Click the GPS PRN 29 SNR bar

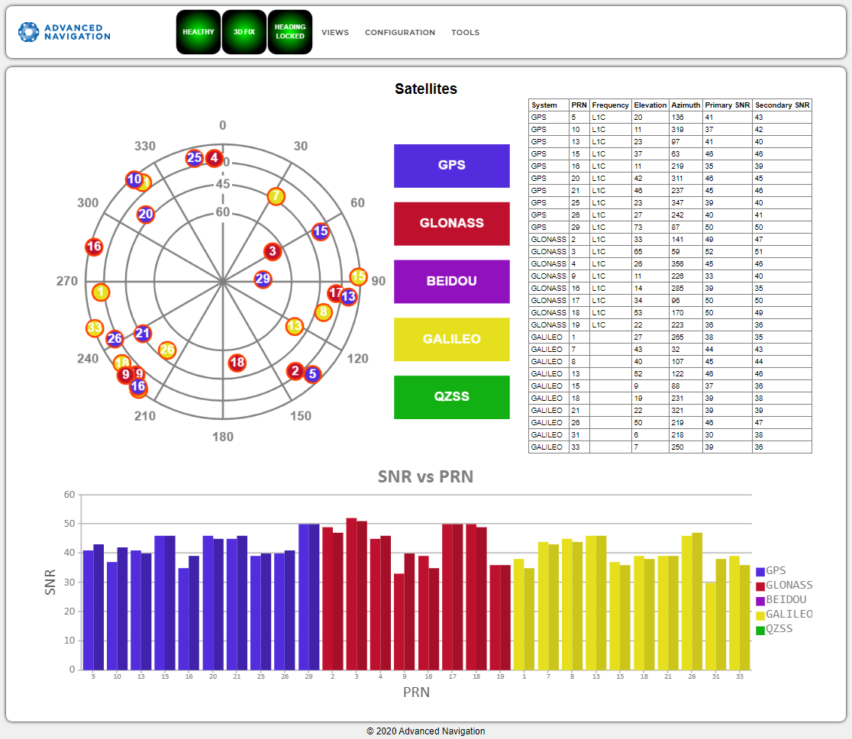[x=308, y=597]
